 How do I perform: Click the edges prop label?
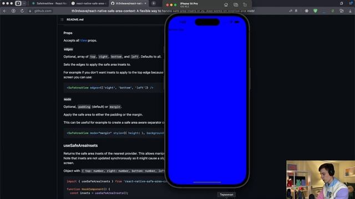coord(68,49)
